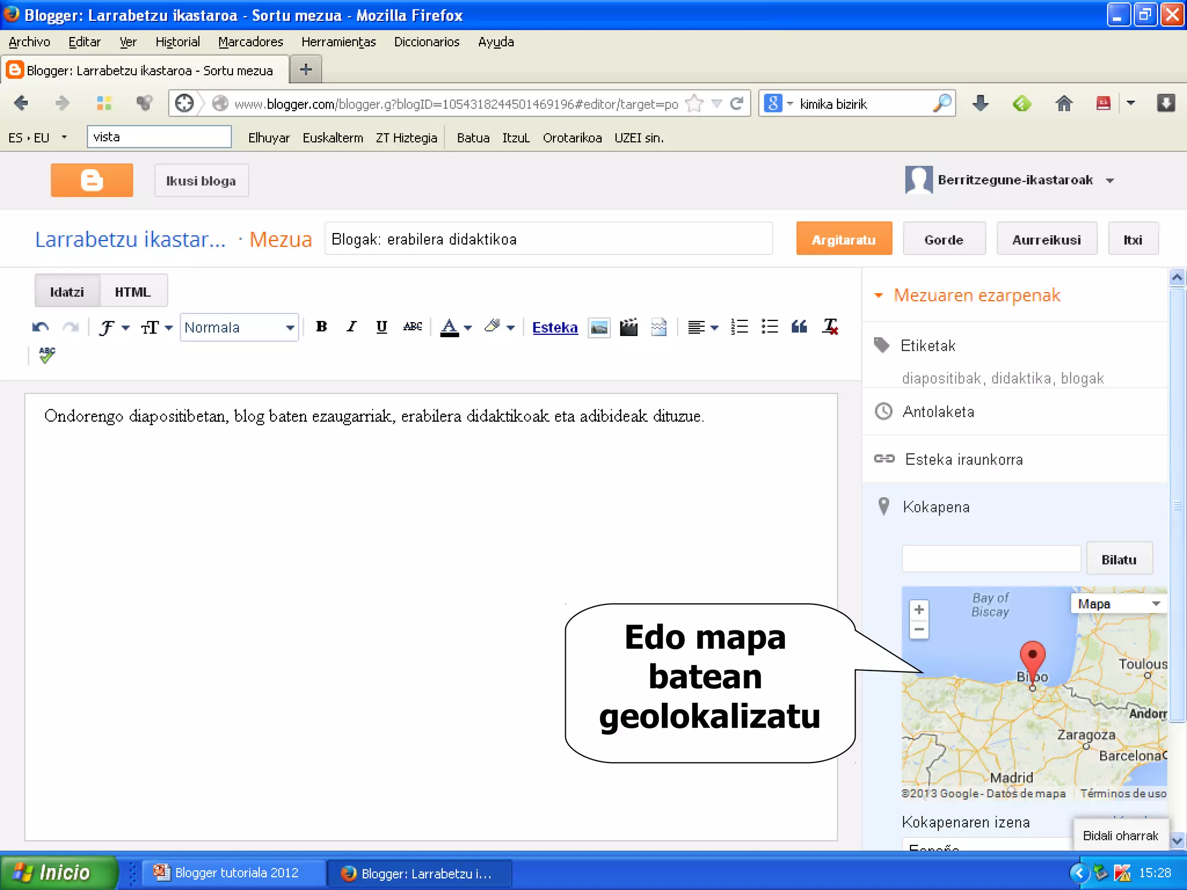Run the spell check
1187x890 pixels.
pyautogui.click(x=47, y=355)
